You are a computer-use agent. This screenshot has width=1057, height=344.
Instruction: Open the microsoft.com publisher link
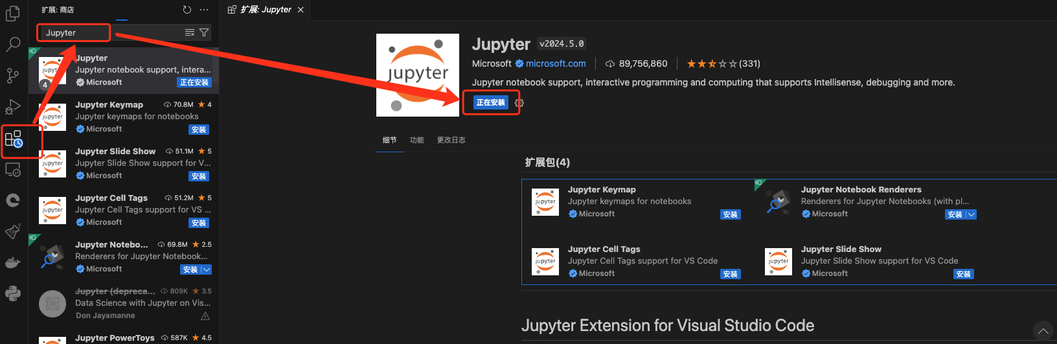point(556,63)
